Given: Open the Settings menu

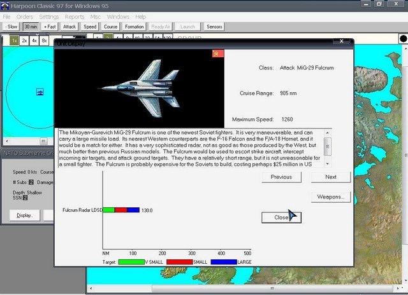Looking at the screenshot, I should tap(49, 17).
